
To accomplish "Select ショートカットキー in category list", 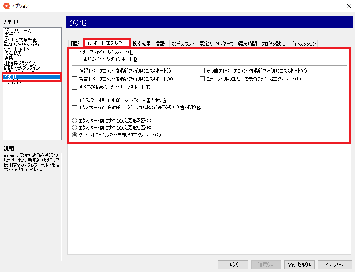I will pos(19,49).
